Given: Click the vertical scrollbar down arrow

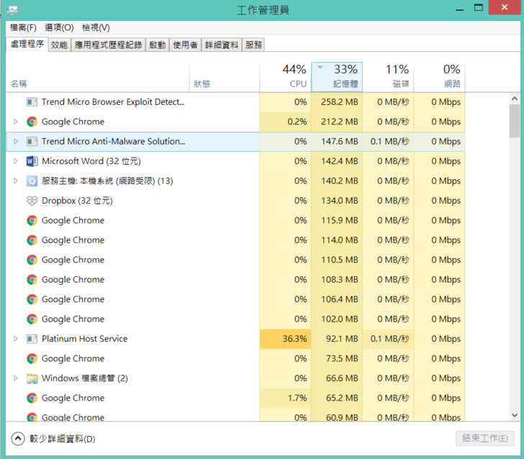Looking at the screenshot, I should pyautogui.click(x=514, y=415).
